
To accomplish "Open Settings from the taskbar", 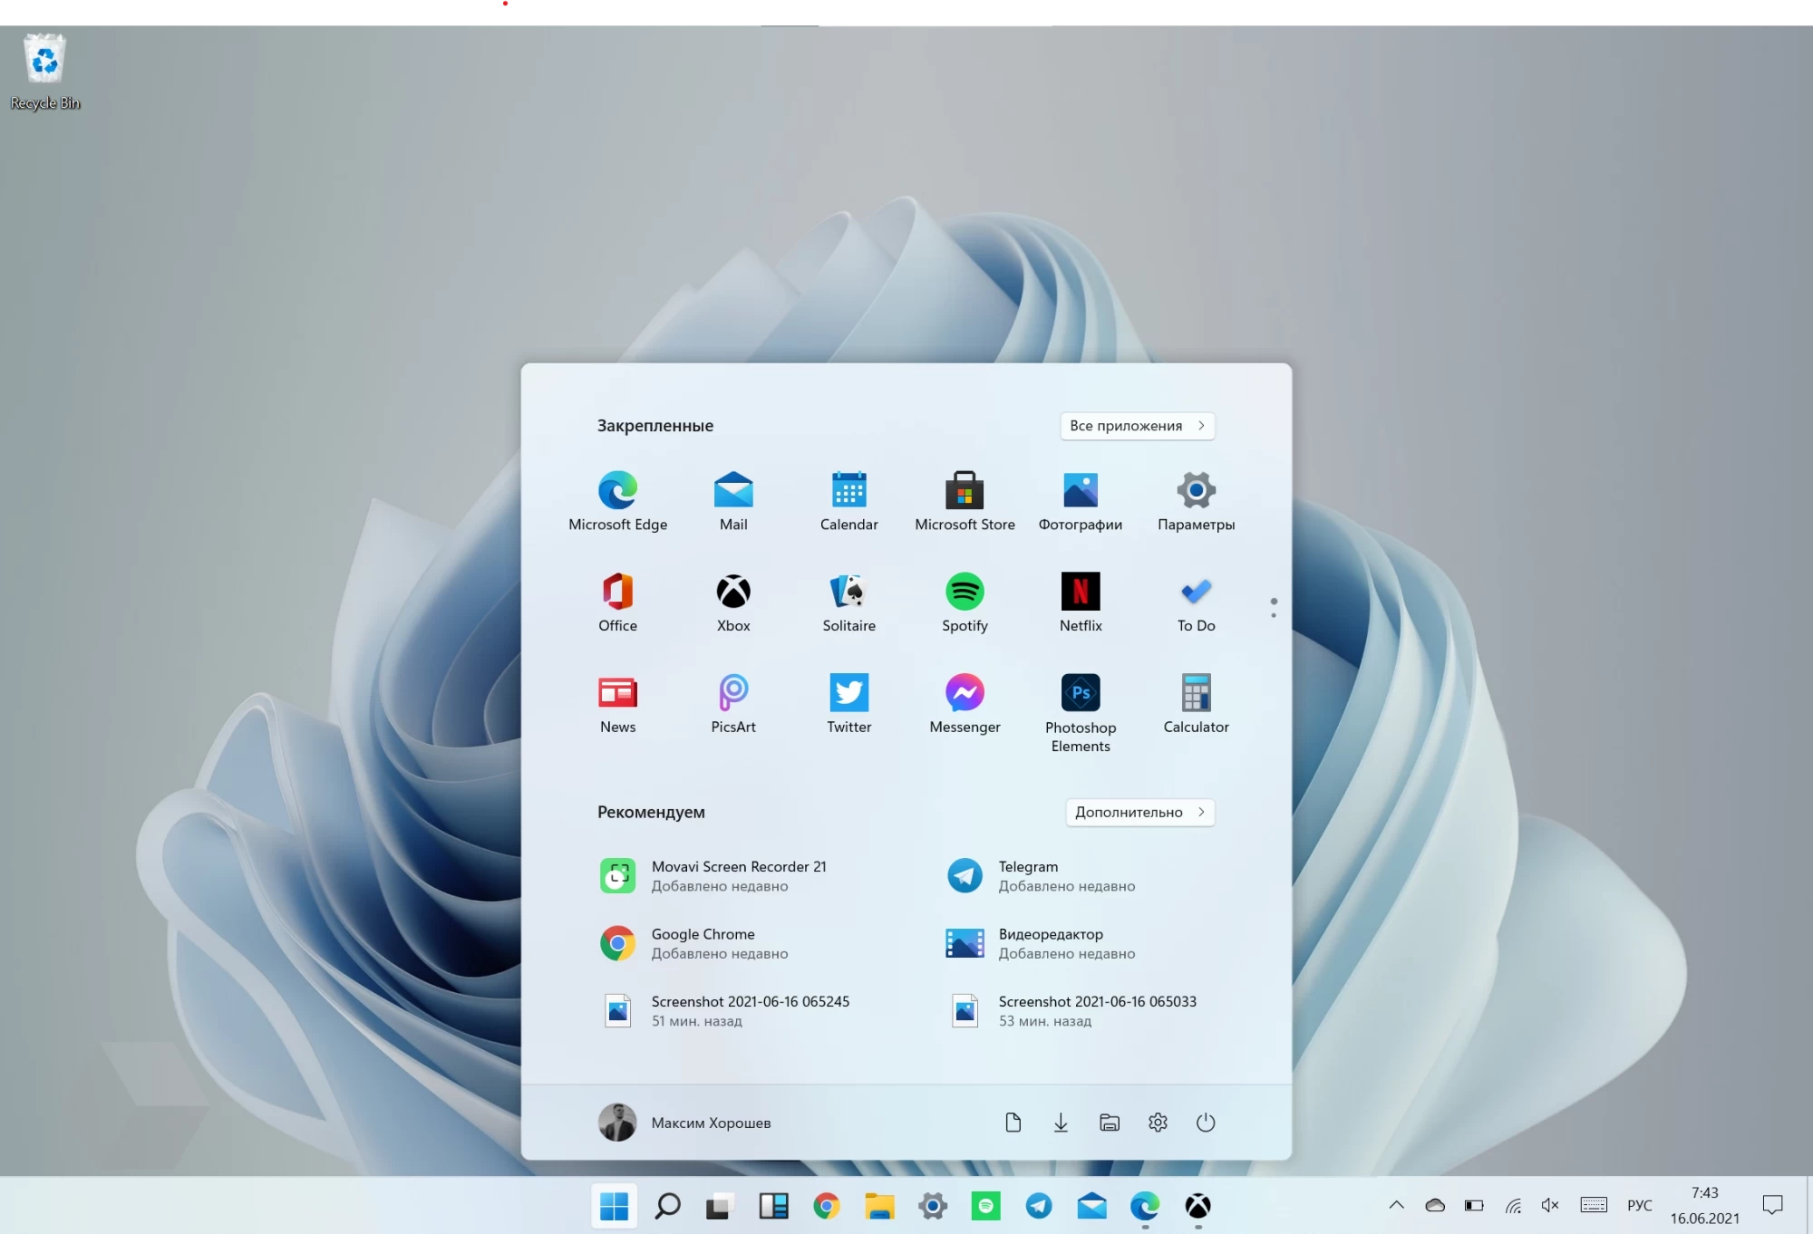I will click(933, 1206).
